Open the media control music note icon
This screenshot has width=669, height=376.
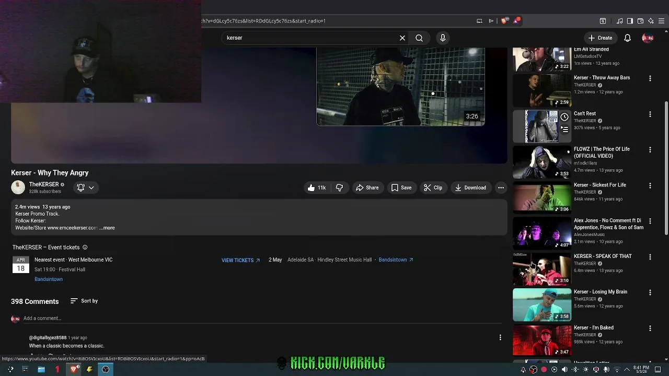pyautogui.click(x=619, y=21)
